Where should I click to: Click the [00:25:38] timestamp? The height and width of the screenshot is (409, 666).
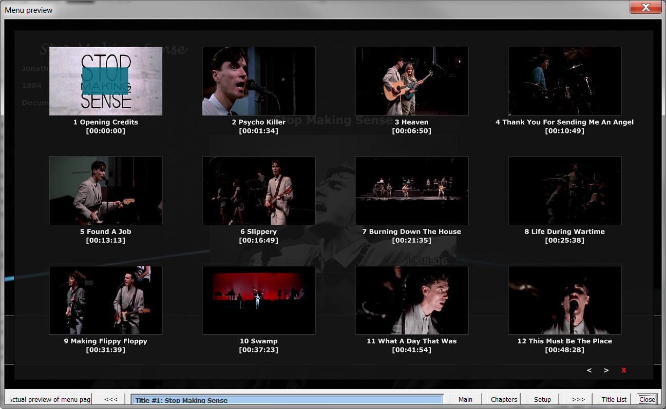565,240
